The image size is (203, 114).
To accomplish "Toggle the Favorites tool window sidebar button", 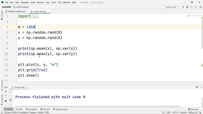I will [2, 100].
